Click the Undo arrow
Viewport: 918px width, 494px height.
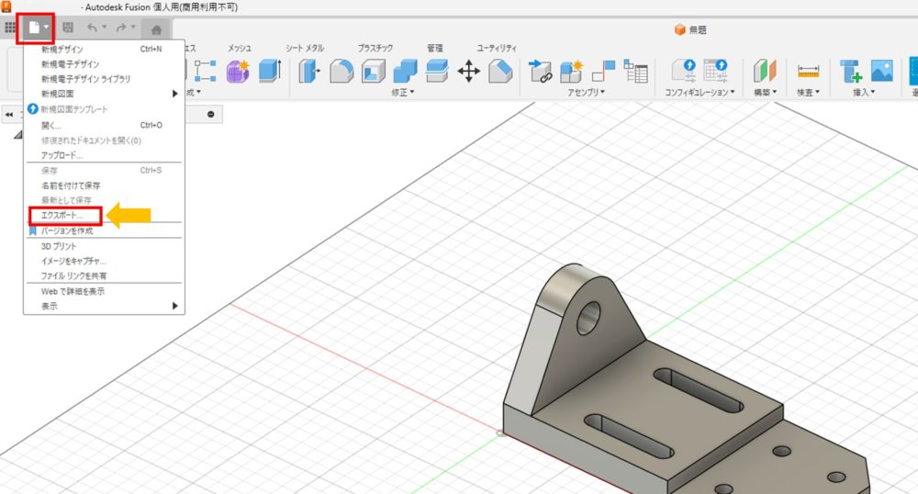92,28
